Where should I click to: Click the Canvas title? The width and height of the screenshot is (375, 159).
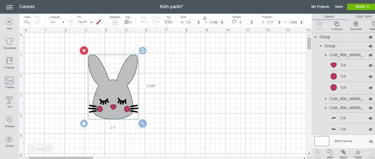click(27, 7)
